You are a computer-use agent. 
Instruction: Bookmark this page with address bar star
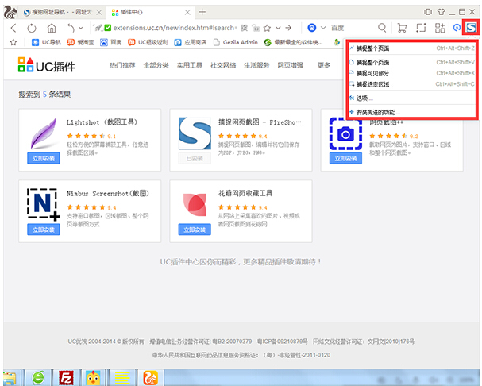(267, 28)
